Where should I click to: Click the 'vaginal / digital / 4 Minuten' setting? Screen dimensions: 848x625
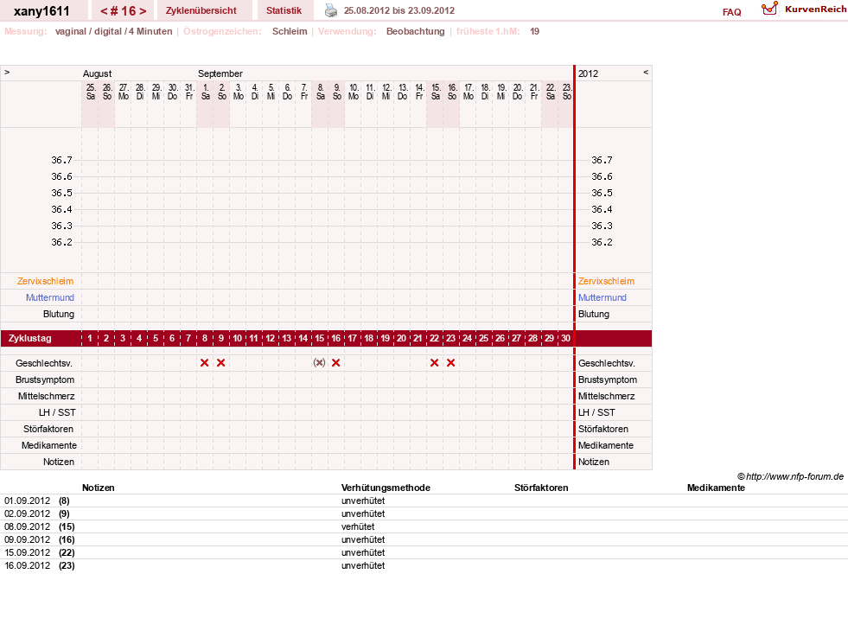(113, 31)
